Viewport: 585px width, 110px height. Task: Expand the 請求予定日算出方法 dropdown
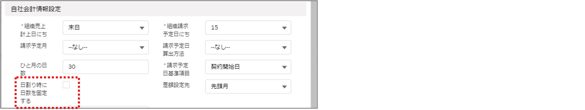(x=248, y=47)
